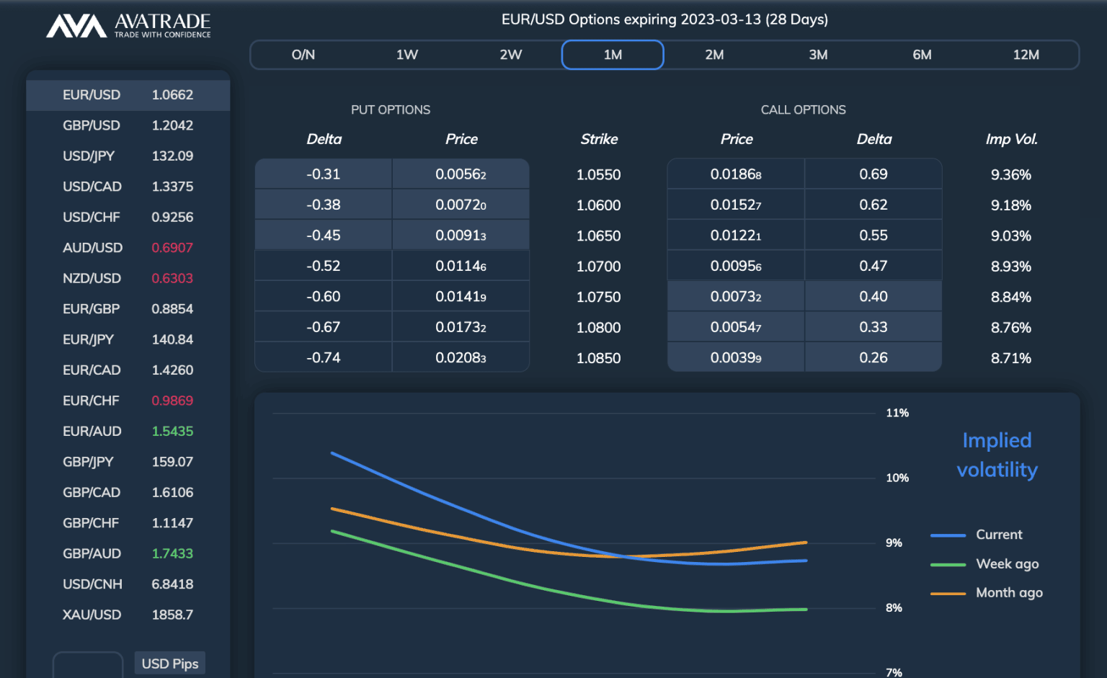
Task: Open the AUD/USD instrument row
Action: 128,248
